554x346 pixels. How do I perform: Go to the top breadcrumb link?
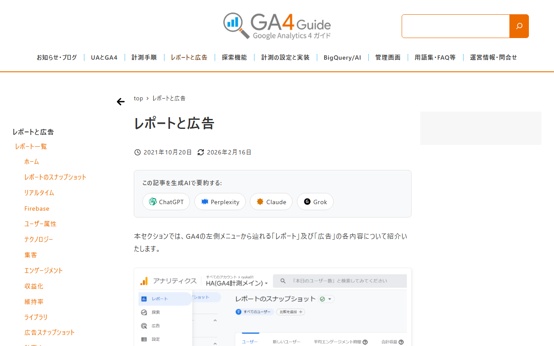(x=138, y=98)
